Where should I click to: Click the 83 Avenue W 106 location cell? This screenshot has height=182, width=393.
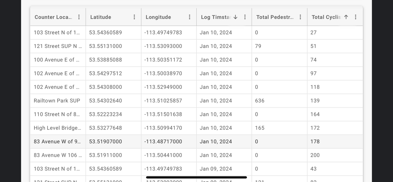(x=58, y=155)
